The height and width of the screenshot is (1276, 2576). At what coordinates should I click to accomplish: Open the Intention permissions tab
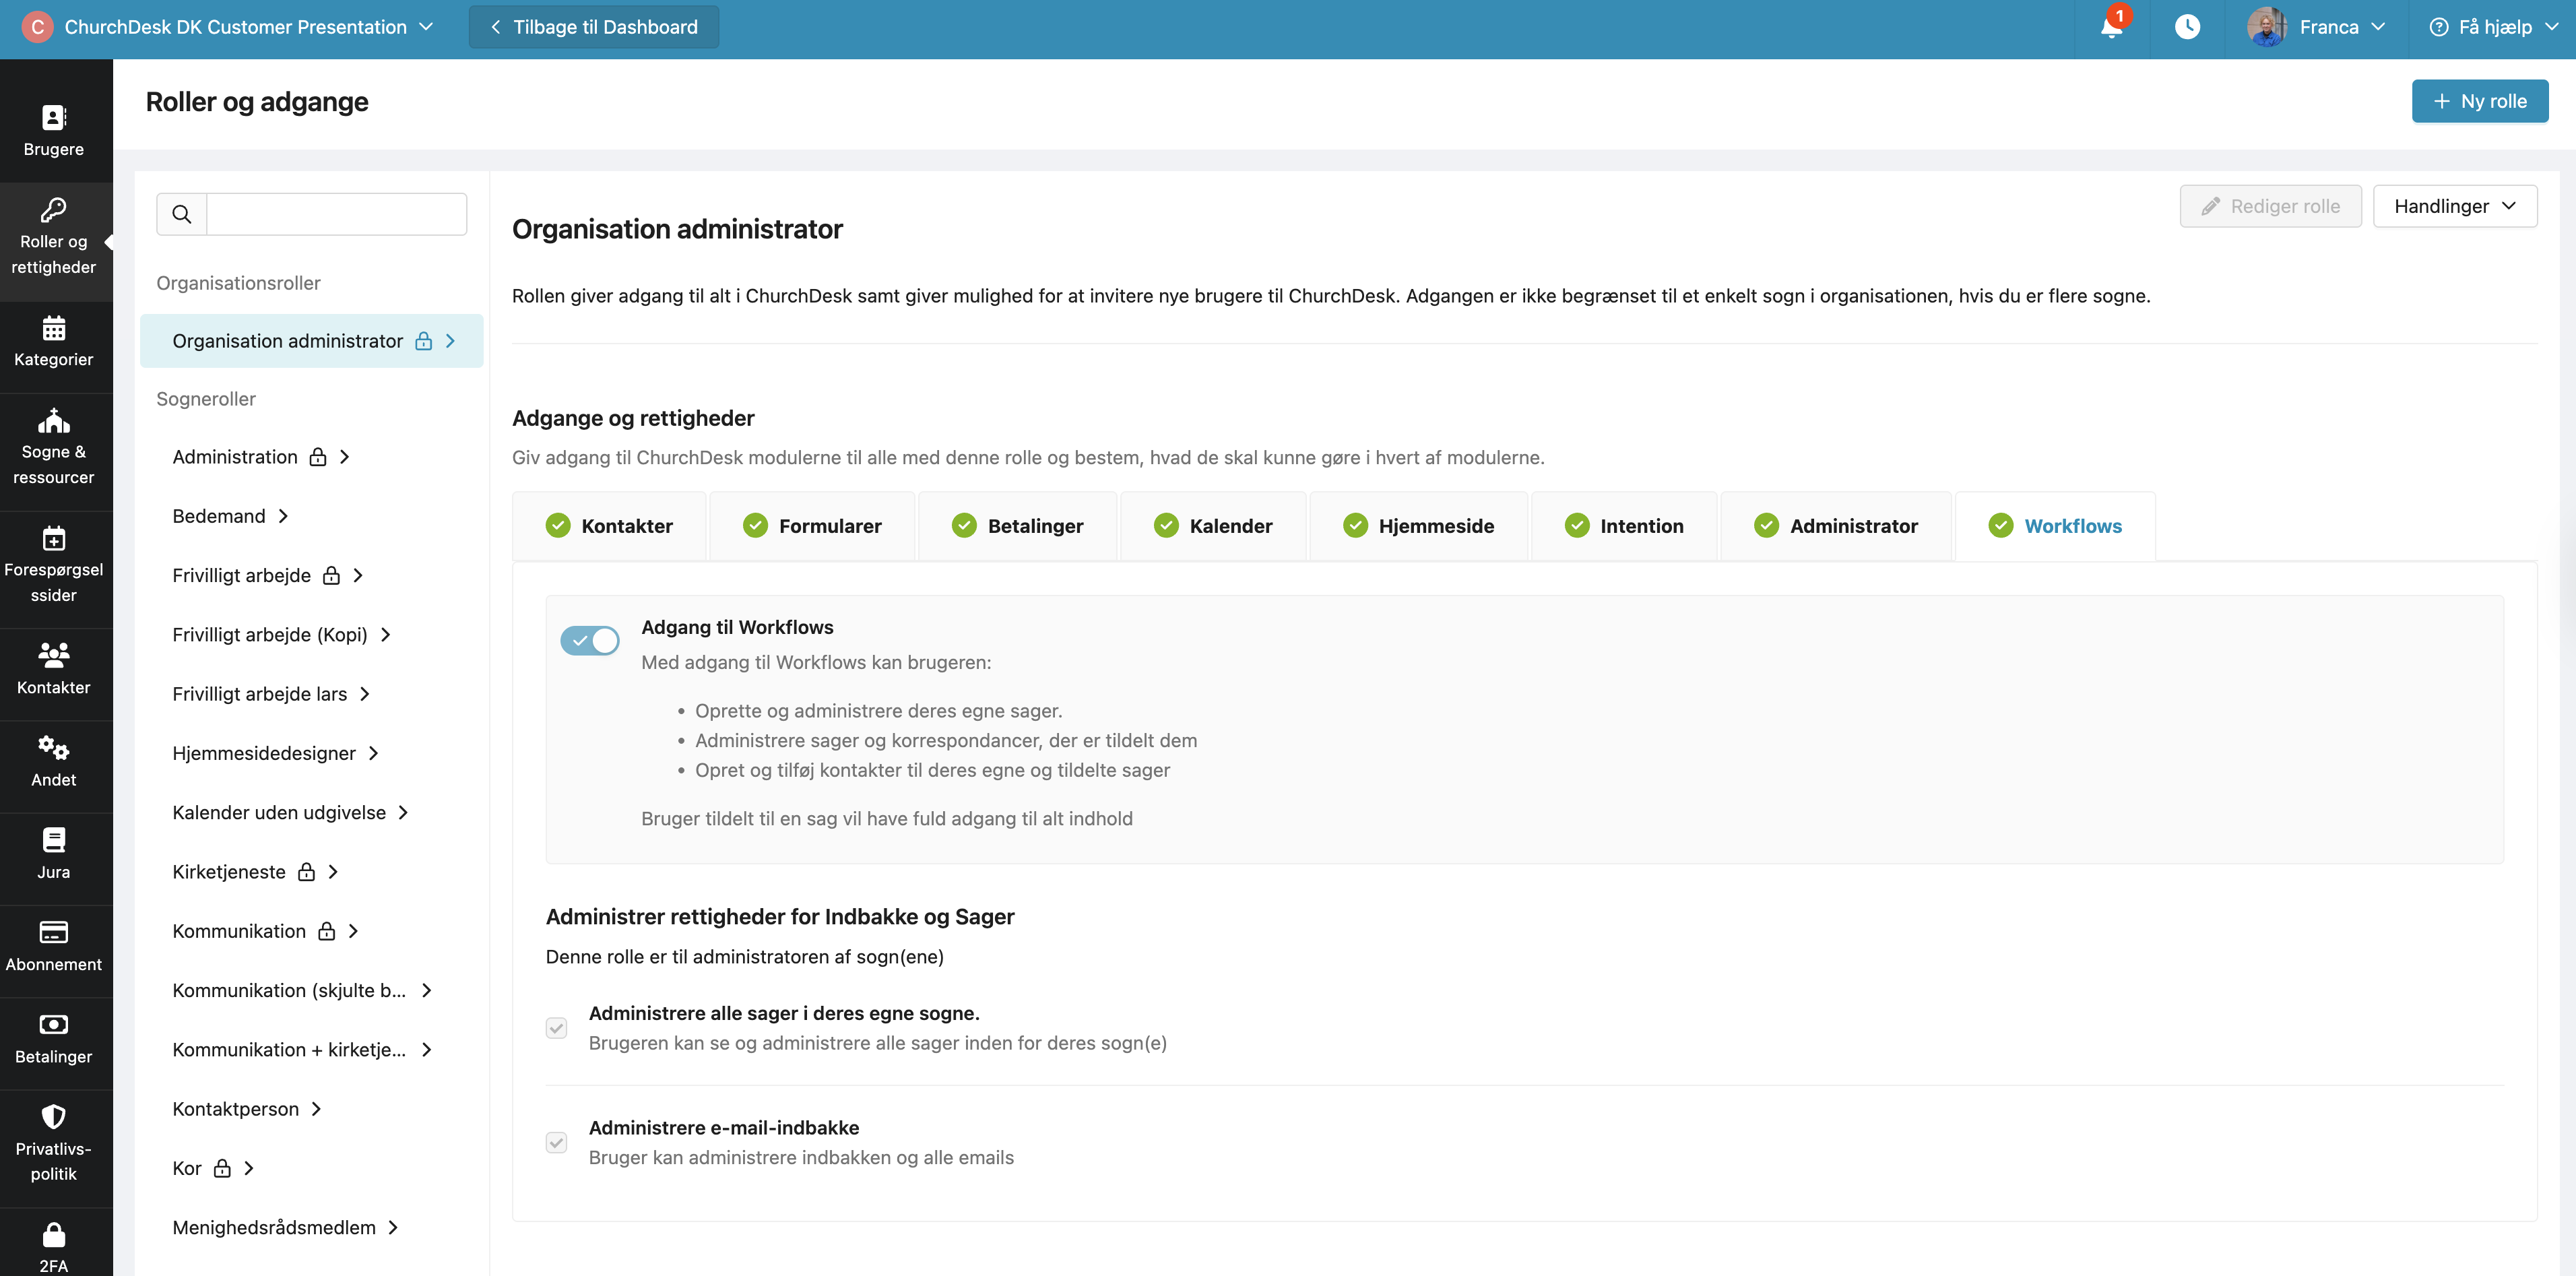tap(1623, 525)
